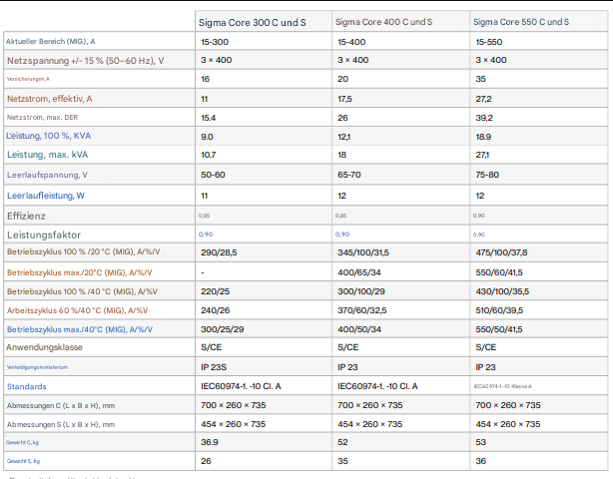Click the 'Effizienz' row label
The image size is (613, 479).
point(26,217)
